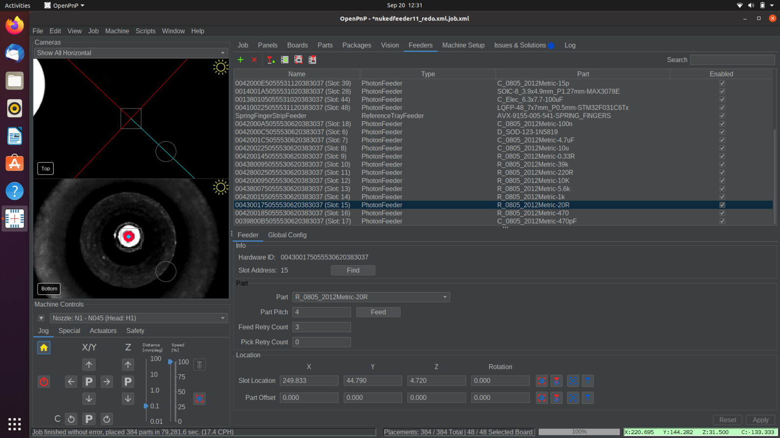This screenshot has height=438, width=780.
Task: Move nozzle to feeder pick location icon
Action: point(312,59)
